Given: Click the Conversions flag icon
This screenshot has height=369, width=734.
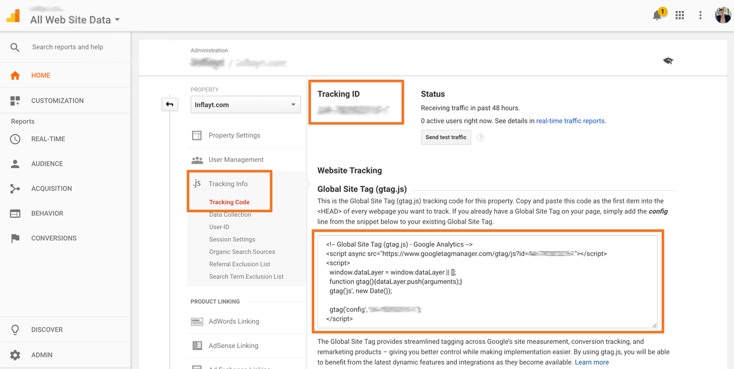Looking at the screenshot, I should (15, 238).
